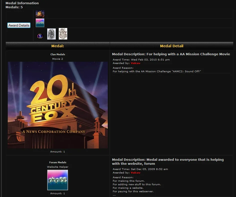Click the "For paying for this webserver." line

(133, 191)
